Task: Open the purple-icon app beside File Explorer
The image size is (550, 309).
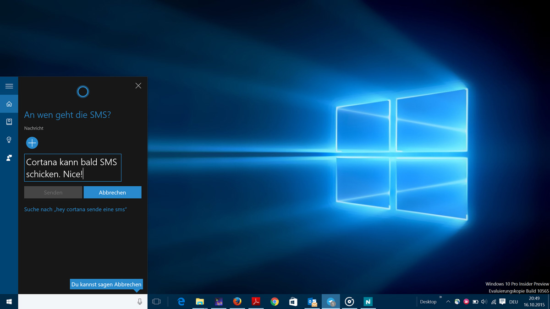Action: click(219, 302)
